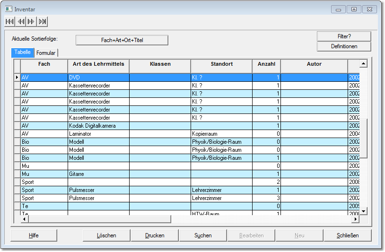Select the Tabelle tab
This screenshot has height=252, width=385.
point(22,52)
